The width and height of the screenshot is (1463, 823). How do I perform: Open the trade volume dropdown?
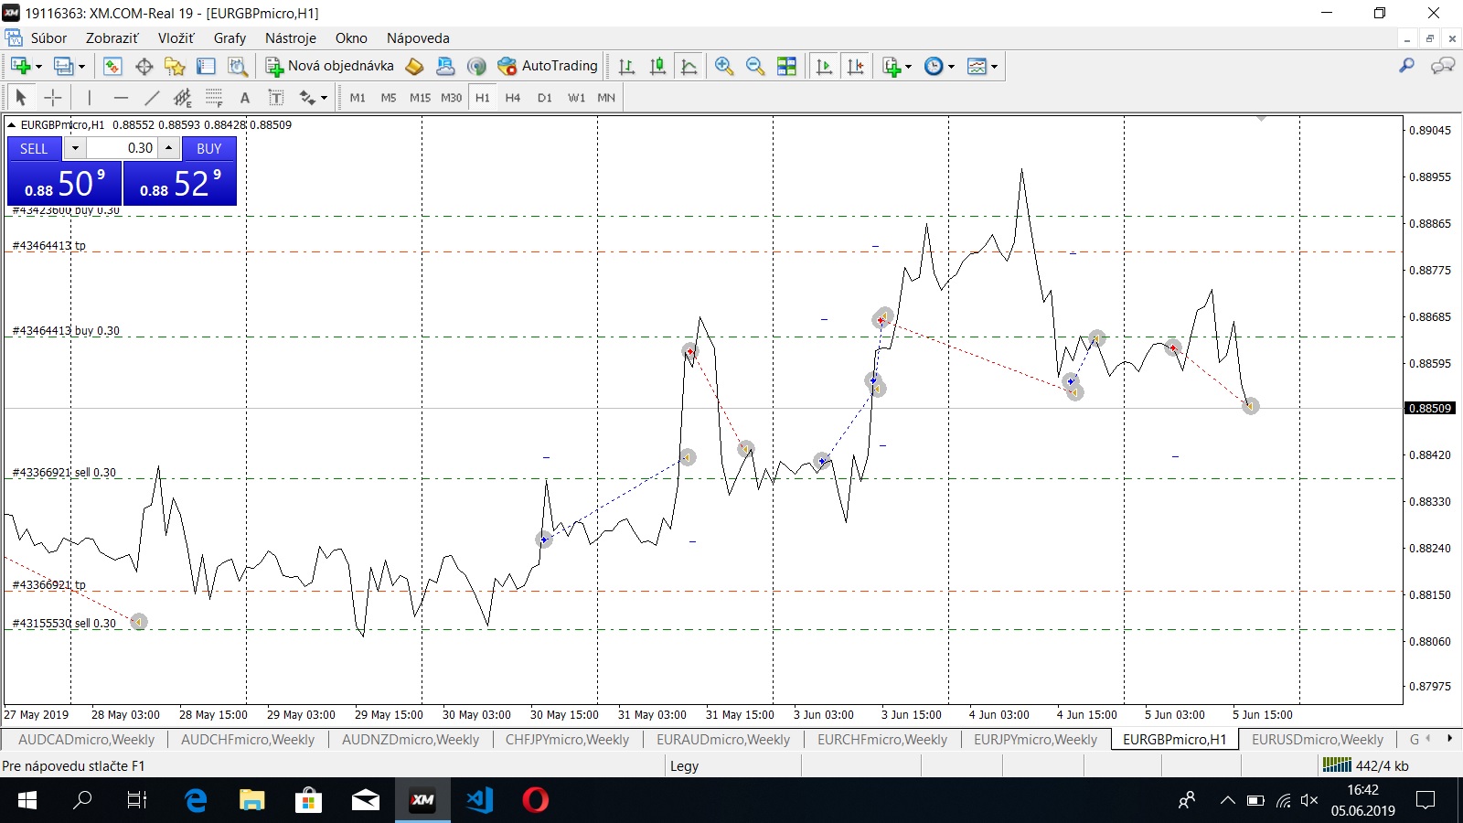click(75, 148)
